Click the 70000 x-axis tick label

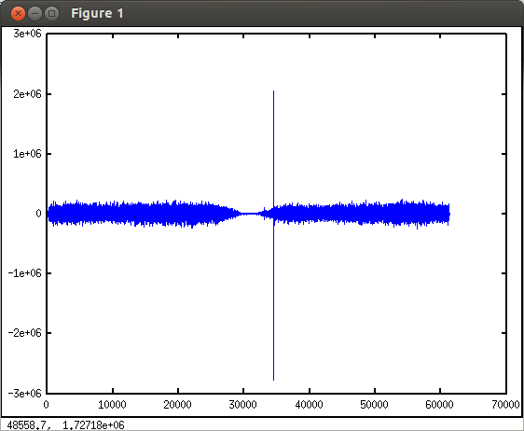505,405
